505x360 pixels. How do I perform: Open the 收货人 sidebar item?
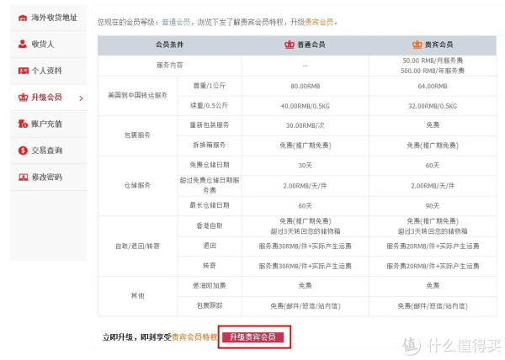[48, 44]
